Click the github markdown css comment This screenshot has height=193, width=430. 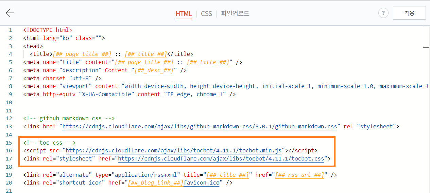coord(69,119)
